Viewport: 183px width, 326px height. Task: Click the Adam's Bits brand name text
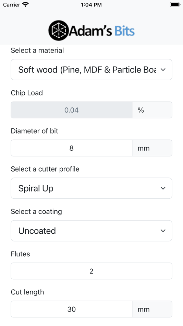tap(101, 31)
